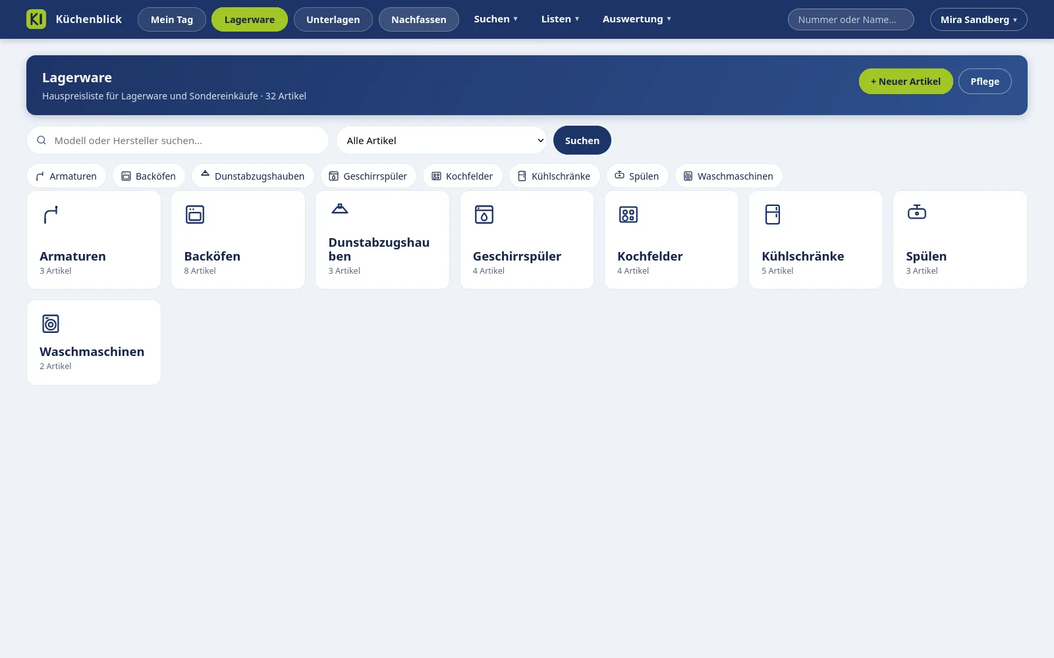Open the Backöfen card title
Image resolution: width=1054 pixels, height=658 pixels.
click(212, 257)
